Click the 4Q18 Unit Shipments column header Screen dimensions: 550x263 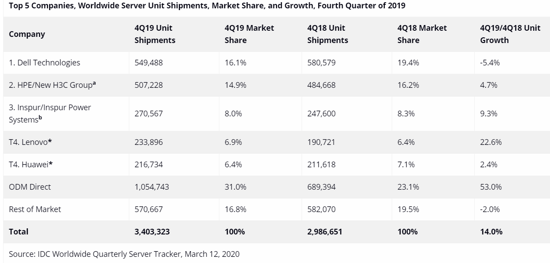tap(328, 34)
